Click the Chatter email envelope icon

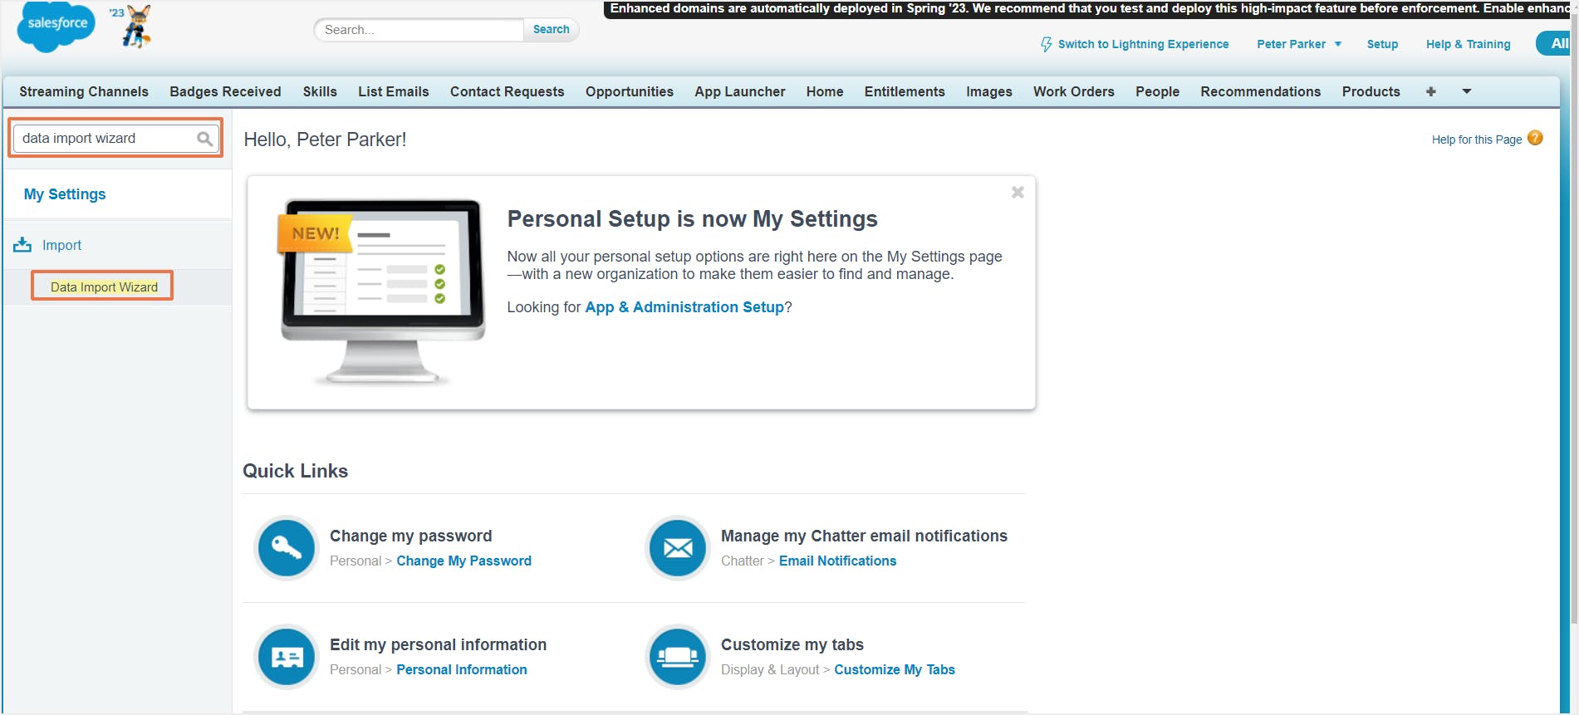pyautogui.click(x=678, y=547)
